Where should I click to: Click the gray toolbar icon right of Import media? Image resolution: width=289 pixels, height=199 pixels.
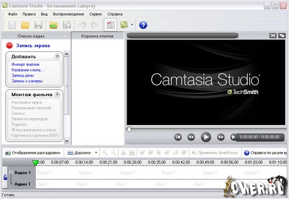(67, 25)
